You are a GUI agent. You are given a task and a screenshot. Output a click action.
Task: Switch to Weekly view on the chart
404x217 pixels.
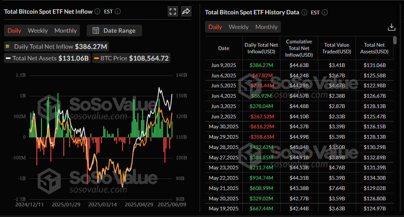pyautogui.click(x=37, y=30)
